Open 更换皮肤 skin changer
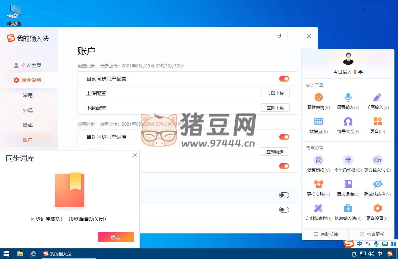Image resolution: width=398 pixels, height=259 pixels. (x=318, y=188)
